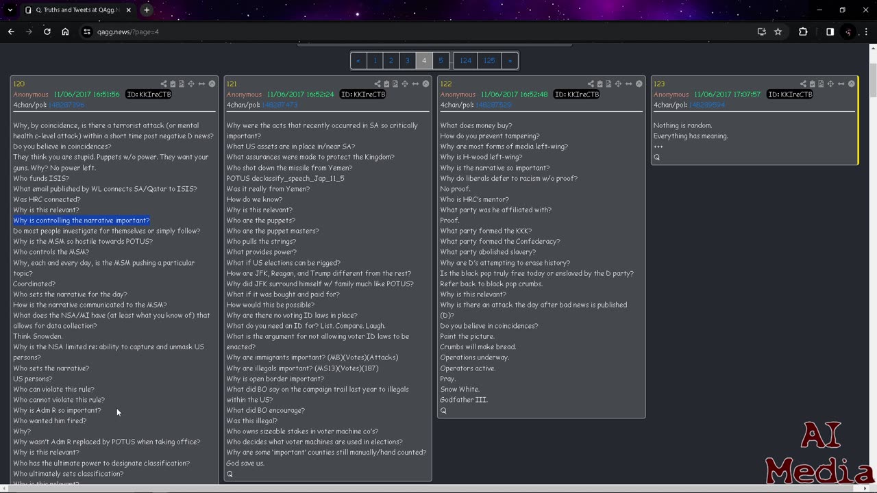
Task: Copy post 122 with clipboard icon
Action: [x=600, y=84]
